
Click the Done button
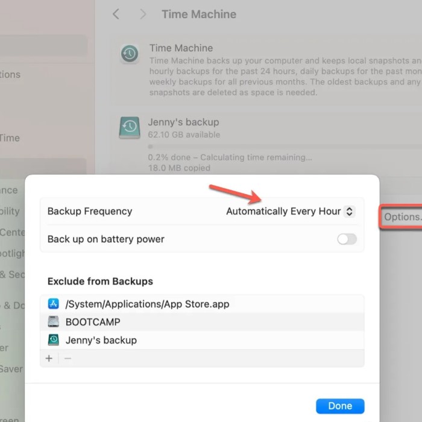[x=340, y=406]
